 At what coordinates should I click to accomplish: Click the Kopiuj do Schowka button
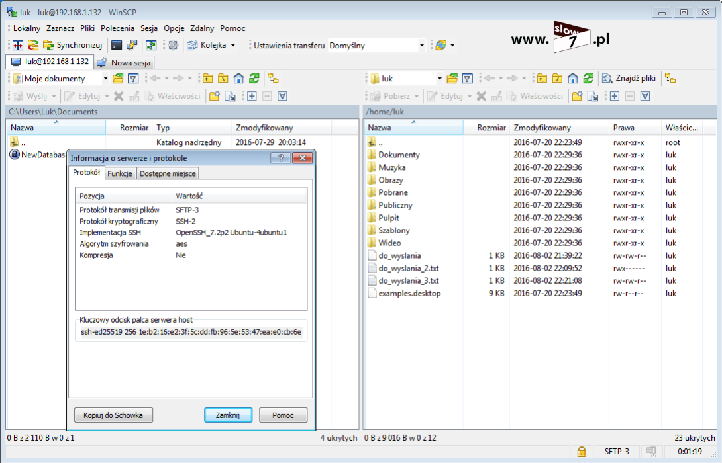pyautogui.click(x=113, y=415)
